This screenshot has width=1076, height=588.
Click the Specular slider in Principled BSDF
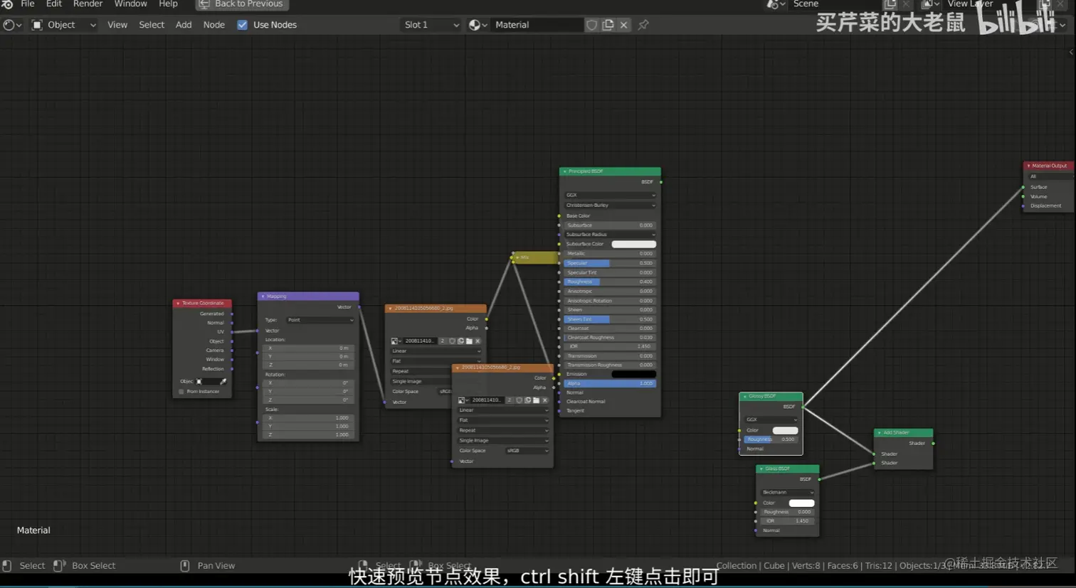coord(610,263)
